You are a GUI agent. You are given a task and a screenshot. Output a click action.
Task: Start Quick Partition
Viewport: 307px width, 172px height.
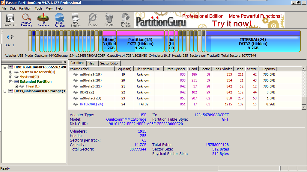coord(60,20)
